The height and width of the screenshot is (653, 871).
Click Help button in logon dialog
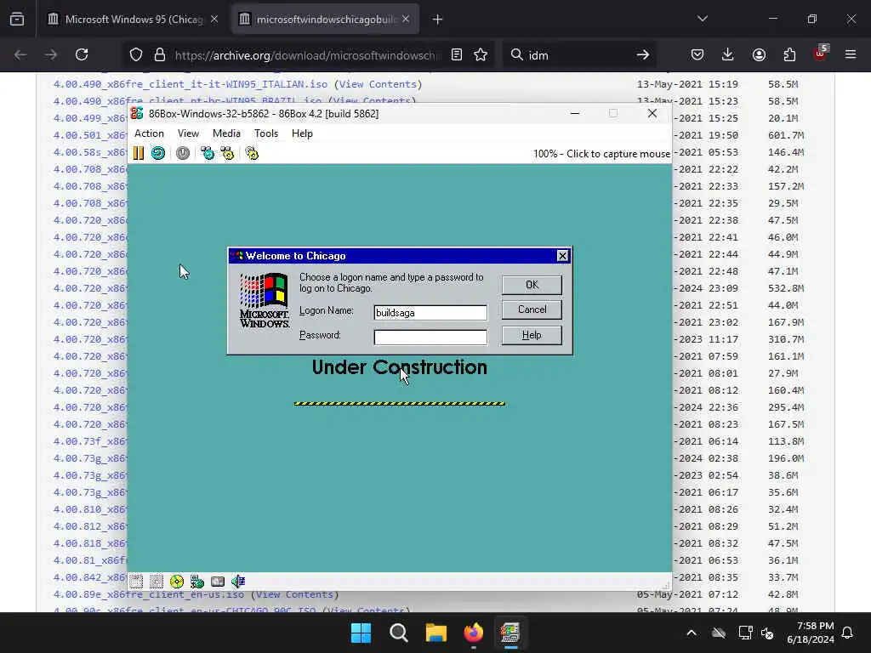pyautogui.click(x=532, y=335)
